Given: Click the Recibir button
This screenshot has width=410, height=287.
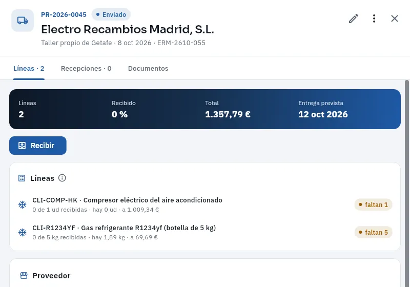Looking at the screenshot, I should tap(37, 146).
